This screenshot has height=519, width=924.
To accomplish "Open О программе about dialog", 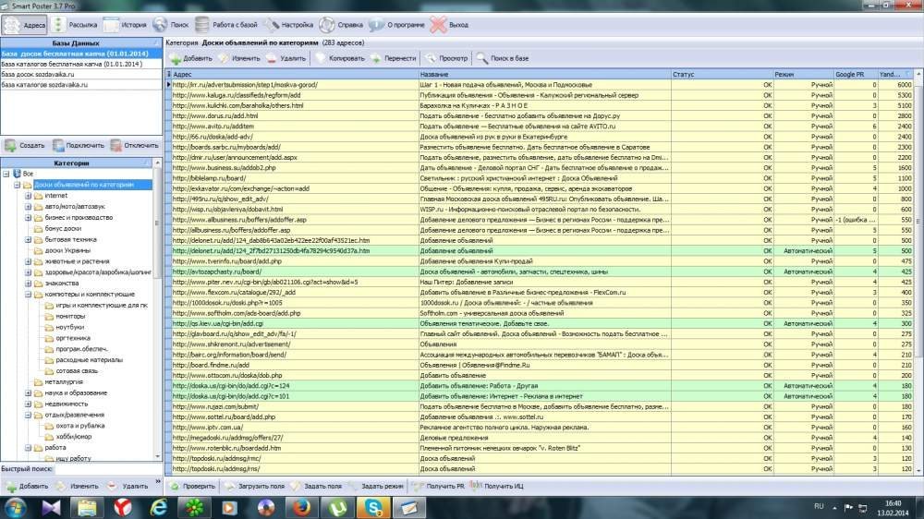I will click(396, 25).
